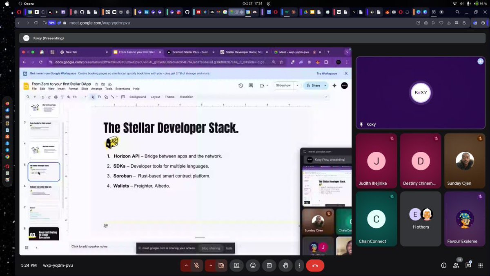Click Hide in sharing notice
Screen dimensions: 490x276
229,248
